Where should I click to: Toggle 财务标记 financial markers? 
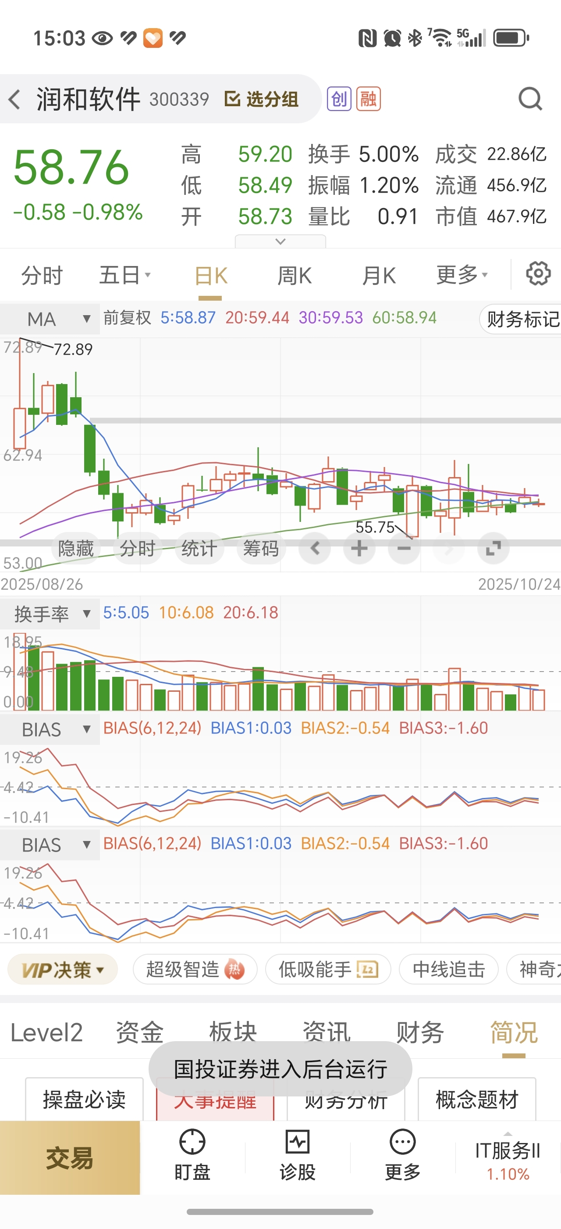pos(521,319)
